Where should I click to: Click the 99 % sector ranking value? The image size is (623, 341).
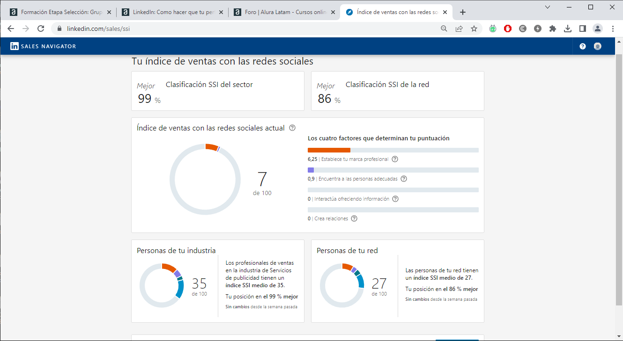click(149, 99)
